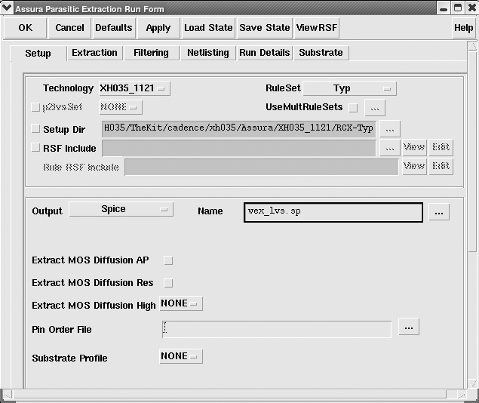Screen dimensions: 479x403
Task: Toggle the UseMultRuleSets checkbox
Action: point(353,108)
